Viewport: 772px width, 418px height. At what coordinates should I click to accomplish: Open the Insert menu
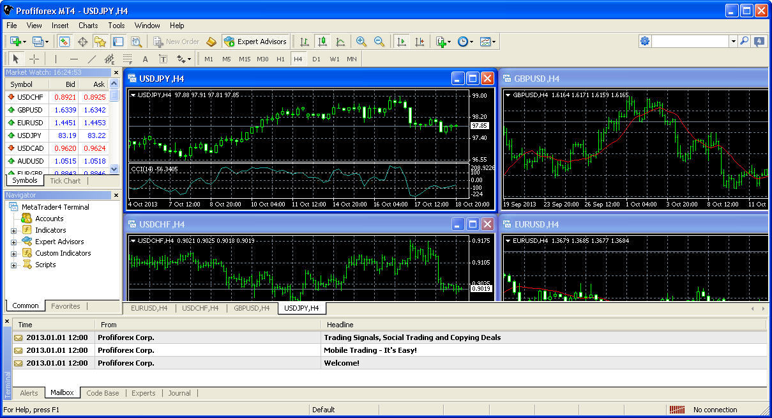click(61, 26)
